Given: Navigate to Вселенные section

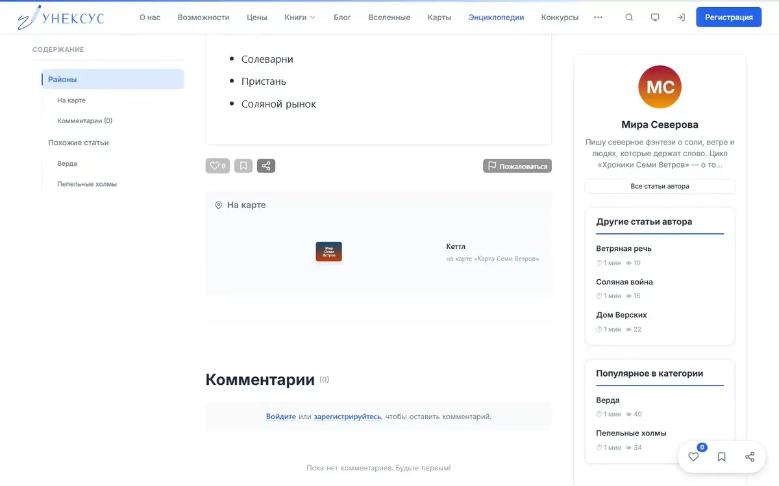Looking at the screenshot, I should coord(389,17).
